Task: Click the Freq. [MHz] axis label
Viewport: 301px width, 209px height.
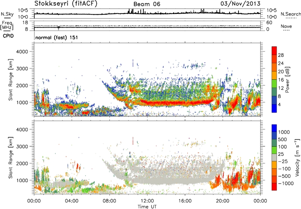Action: click(7, 25)
